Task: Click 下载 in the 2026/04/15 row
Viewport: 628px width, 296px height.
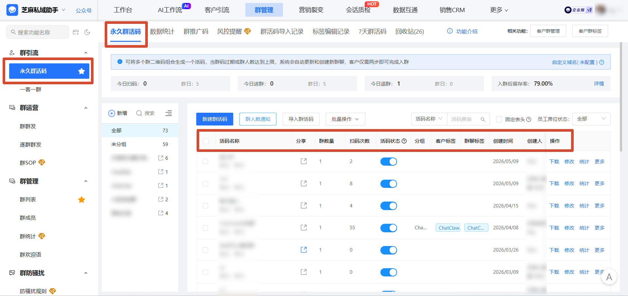Action: 554,206
